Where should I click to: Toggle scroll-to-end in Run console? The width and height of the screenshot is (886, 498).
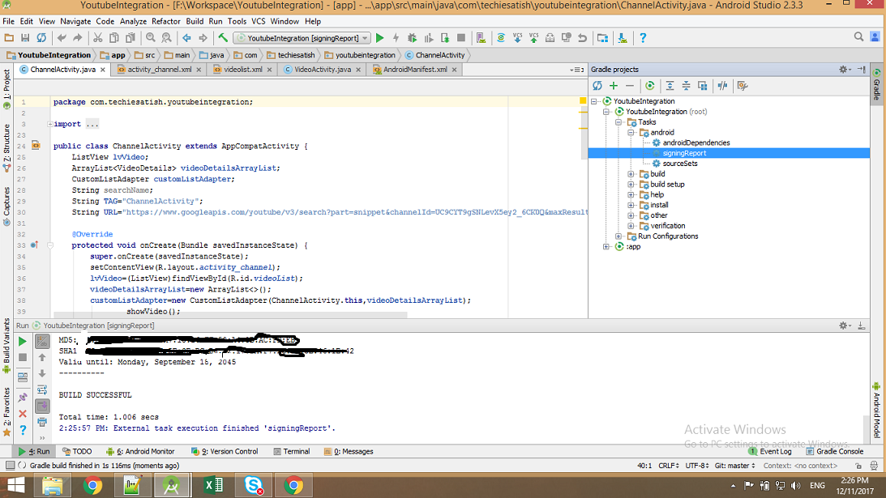[42, 406]
